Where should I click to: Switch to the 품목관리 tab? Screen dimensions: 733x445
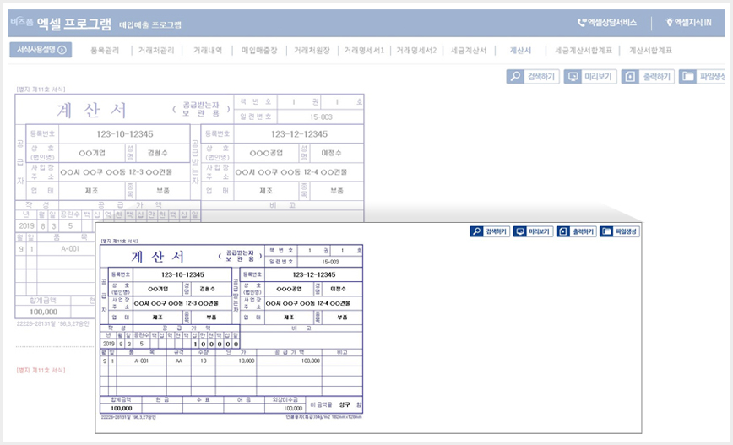pos(105,50)
